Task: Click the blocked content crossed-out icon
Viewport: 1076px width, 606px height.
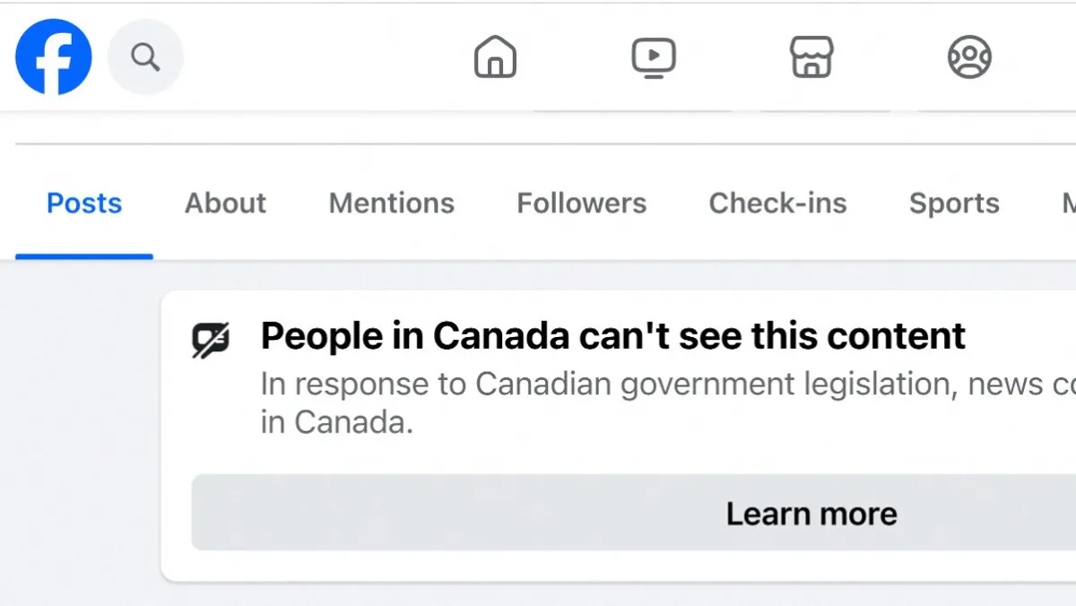Action: point(212,339)
